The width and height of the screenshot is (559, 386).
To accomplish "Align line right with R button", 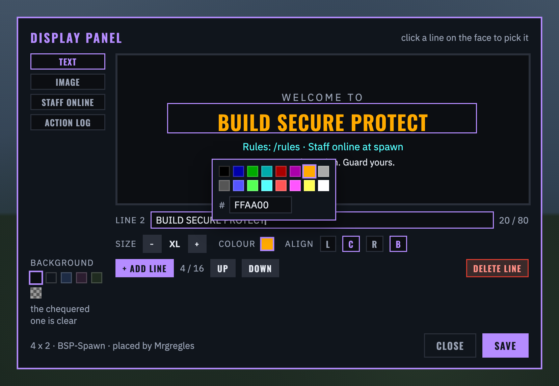I will [375, 244].
